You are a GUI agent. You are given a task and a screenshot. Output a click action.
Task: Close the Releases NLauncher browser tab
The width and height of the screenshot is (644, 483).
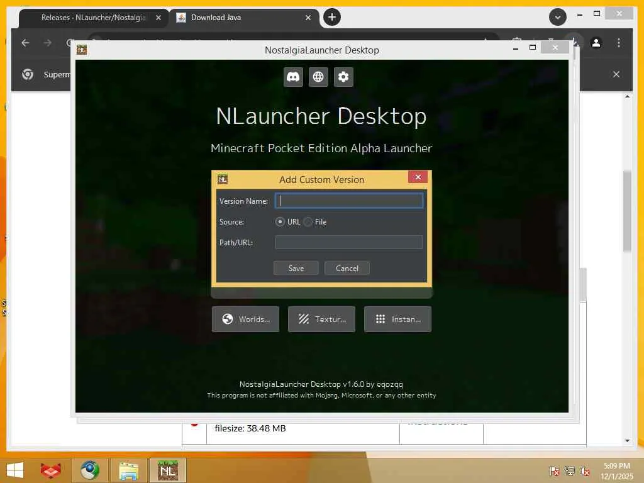click(x=158, y=18)
